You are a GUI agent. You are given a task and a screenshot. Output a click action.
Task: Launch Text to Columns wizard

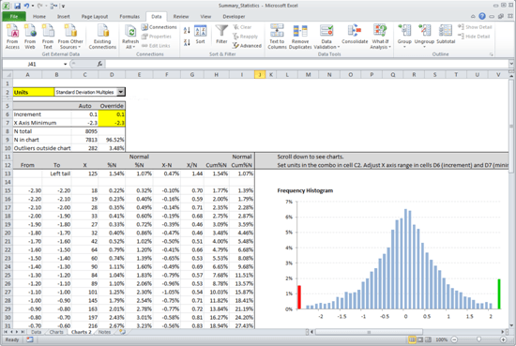[x=277, y=37]
